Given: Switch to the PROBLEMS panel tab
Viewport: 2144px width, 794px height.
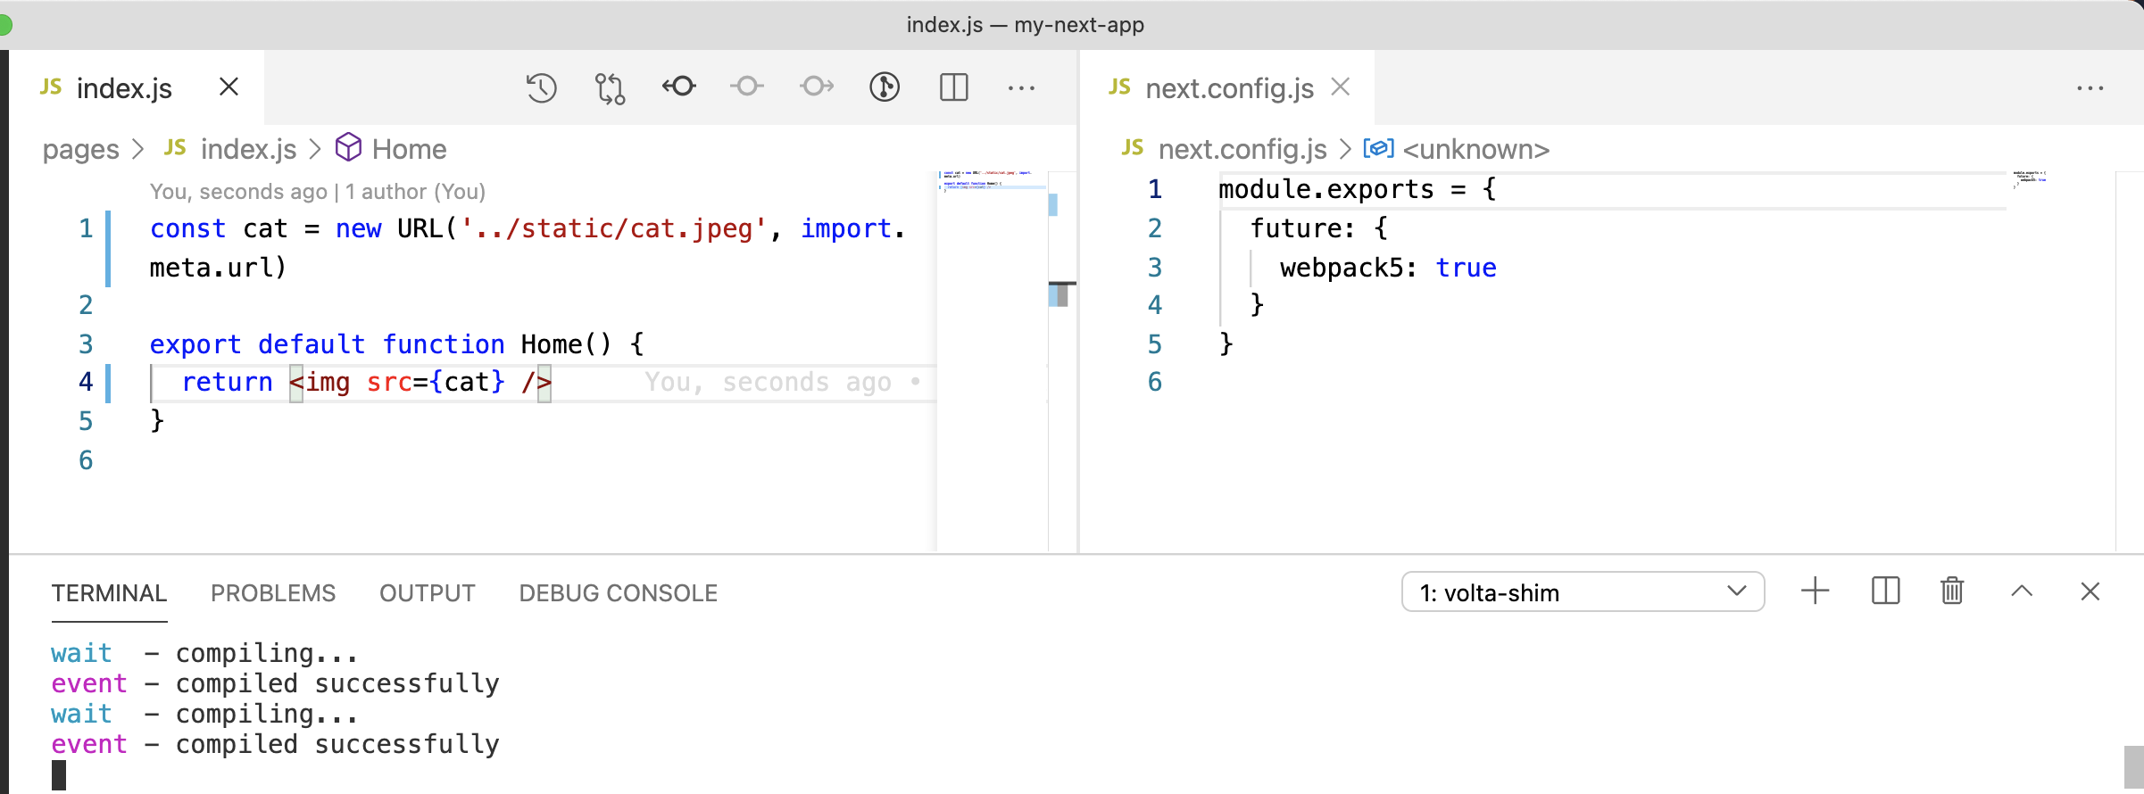Looking at the screenshot, I should click(x=273, y=593).
